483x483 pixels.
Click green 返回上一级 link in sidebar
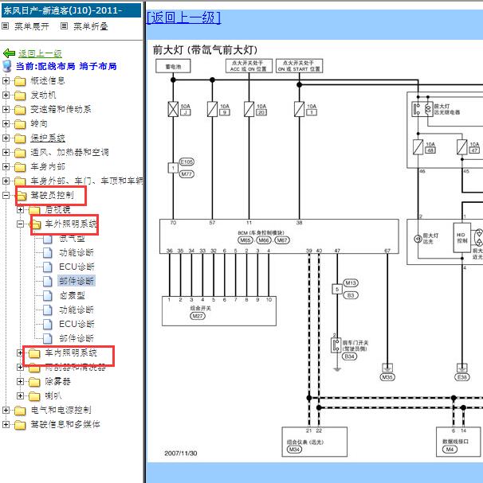[x=40, y=53]
